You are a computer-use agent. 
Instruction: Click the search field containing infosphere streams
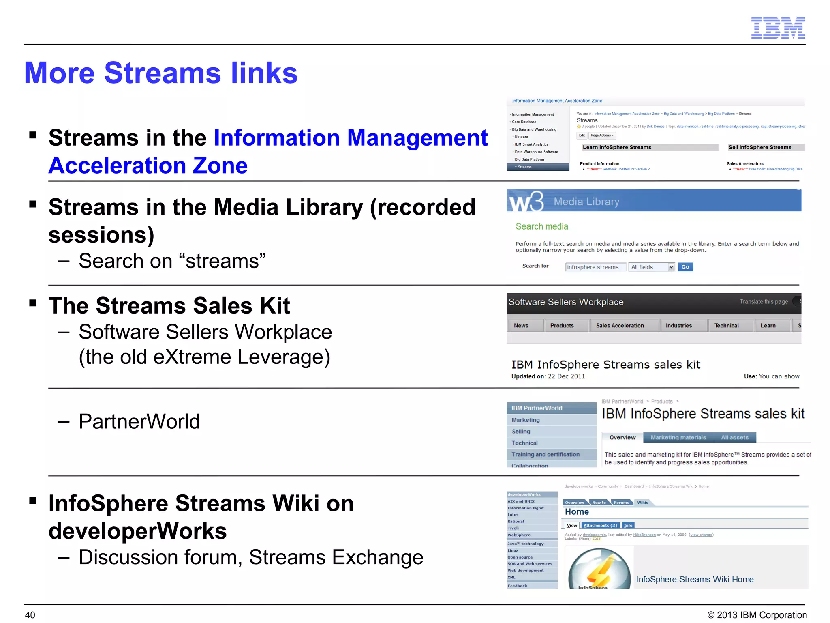(595, 267)
